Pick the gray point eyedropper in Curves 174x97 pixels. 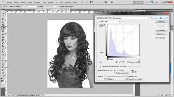pyautogui.click(x=120, y=62)
